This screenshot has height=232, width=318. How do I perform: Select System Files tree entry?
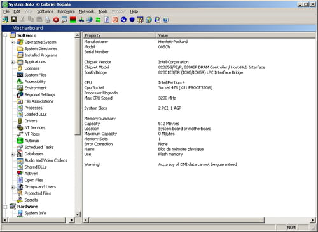[36, 75]
